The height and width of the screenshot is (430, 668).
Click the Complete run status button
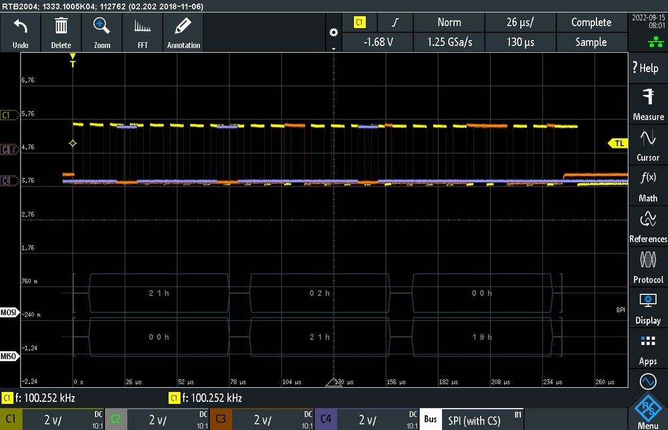591,22
